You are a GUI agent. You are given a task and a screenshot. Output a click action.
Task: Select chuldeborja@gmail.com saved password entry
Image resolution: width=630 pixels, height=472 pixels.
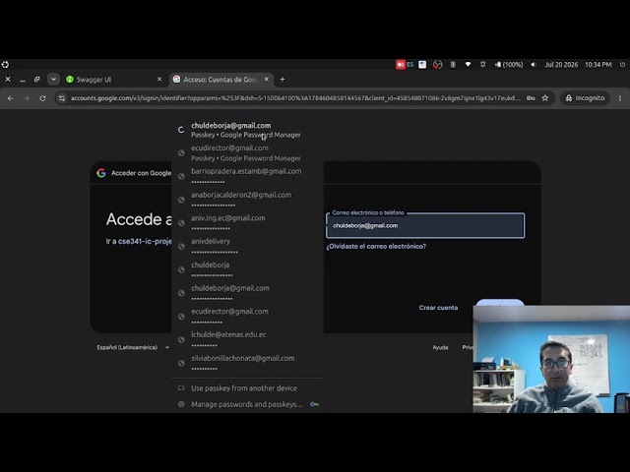click(247, 293)
